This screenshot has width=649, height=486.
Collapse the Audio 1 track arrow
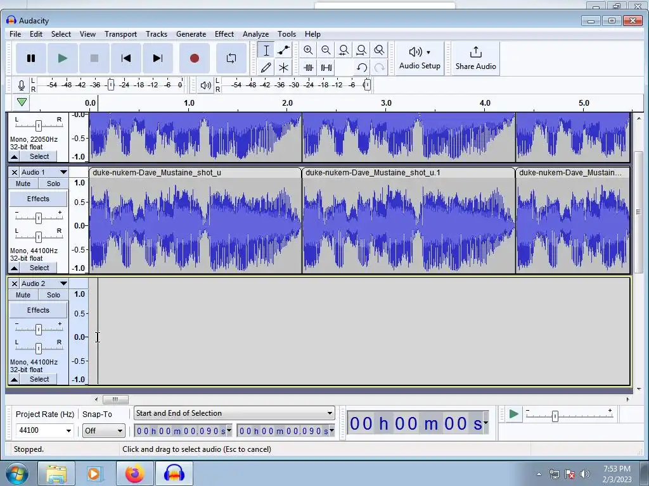pos(14,268)
